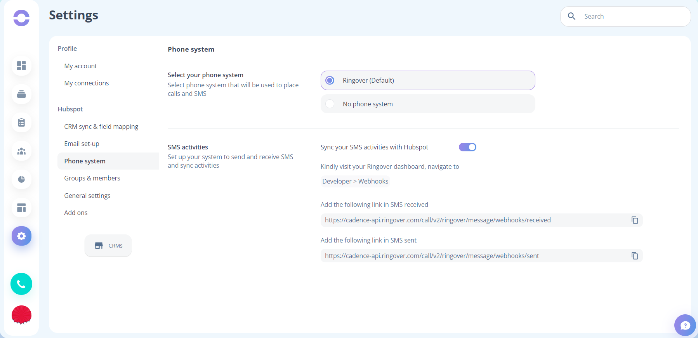This screenshot has width=698, height=338.
Task: Open My connections settings
Action: (87, 83)
